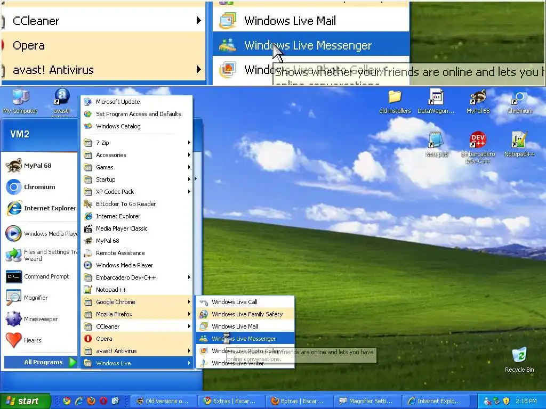Screen dimensions: 546x409
Task: Click Firefox icon in Quick Launch
Action: tap(91, 401)
